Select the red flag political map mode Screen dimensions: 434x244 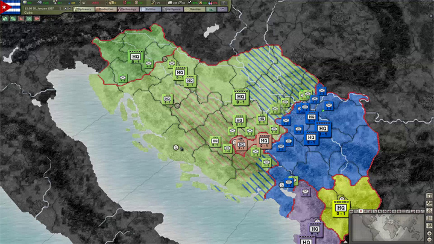pyautogui.click(x=360, y=211)
